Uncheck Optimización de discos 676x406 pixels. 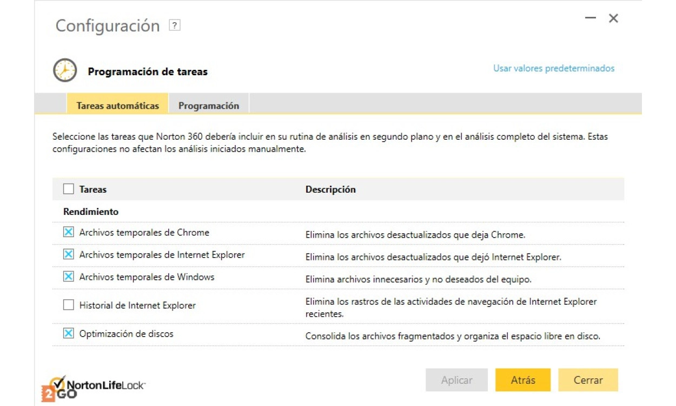[69, 333]
